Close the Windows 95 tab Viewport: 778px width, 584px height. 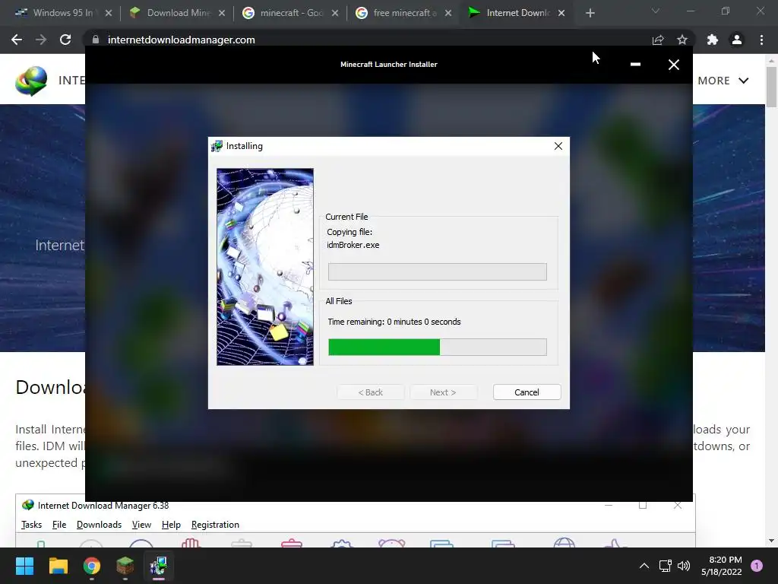[x=108, y=13]
